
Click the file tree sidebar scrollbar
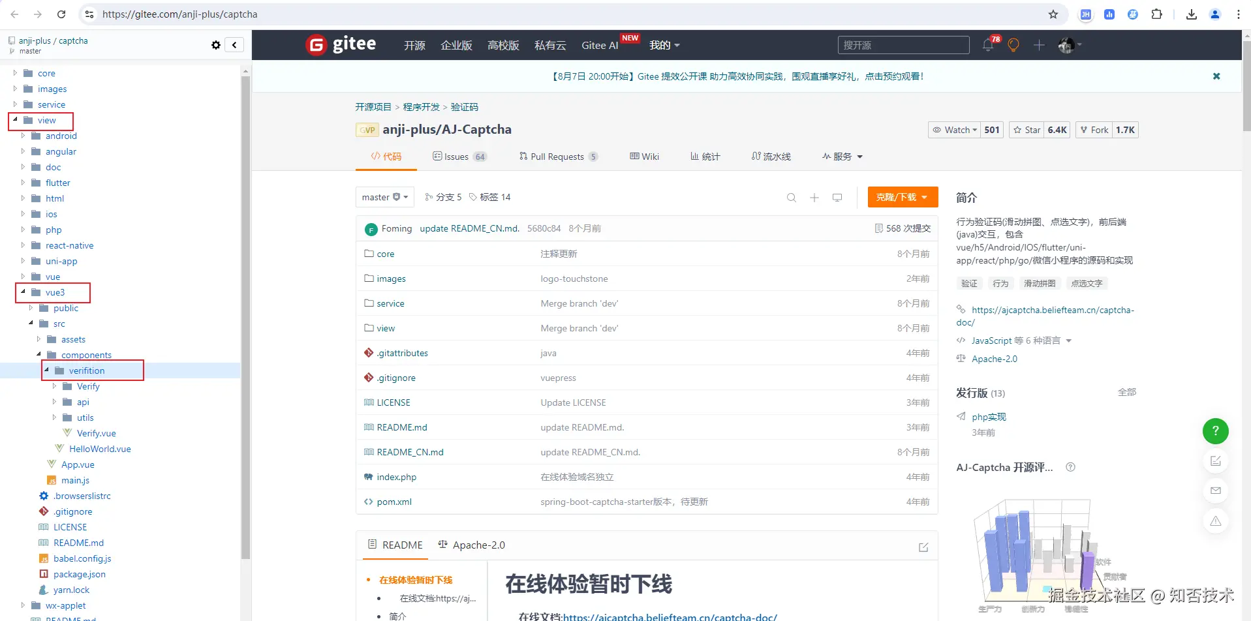coord(246,317)
